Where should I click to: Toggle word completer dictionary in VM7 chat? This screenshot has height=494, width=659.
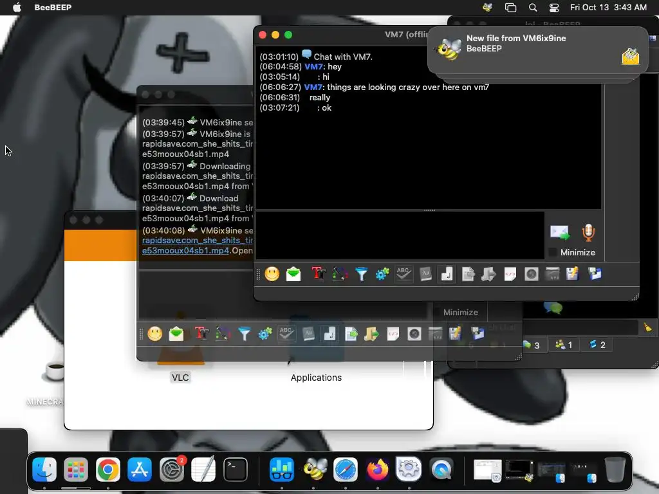tap(425, 274)
